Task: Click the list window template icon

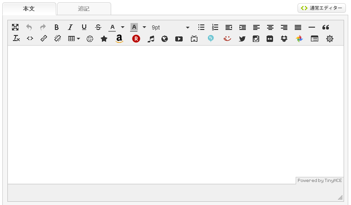Action: [315, 39]
